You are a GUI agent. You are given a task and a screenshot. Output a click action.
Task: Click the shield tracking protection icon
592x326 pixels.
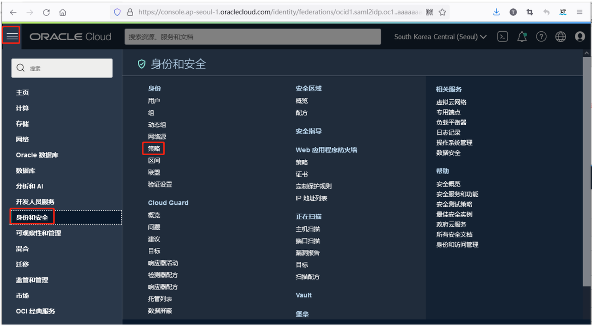click(117, 12)
